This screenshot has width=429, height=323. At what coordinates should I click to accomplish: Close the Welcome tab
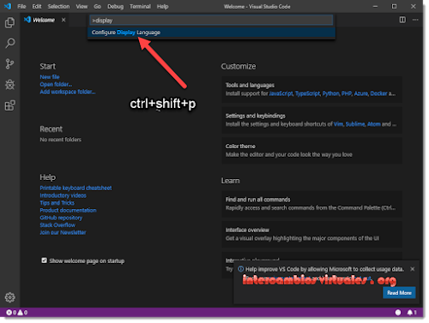coord(63,20)
